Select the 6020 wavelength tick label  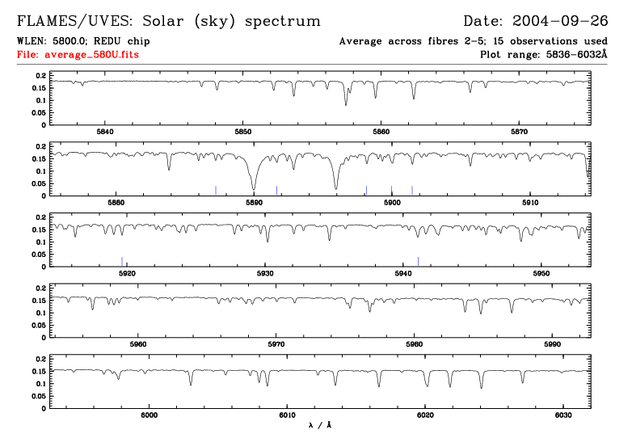coord(426,415)
